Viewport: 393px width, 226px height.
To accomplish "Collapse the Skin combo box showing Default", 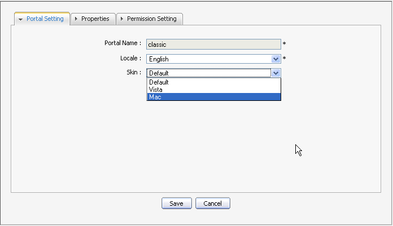I will pos(213,73).
